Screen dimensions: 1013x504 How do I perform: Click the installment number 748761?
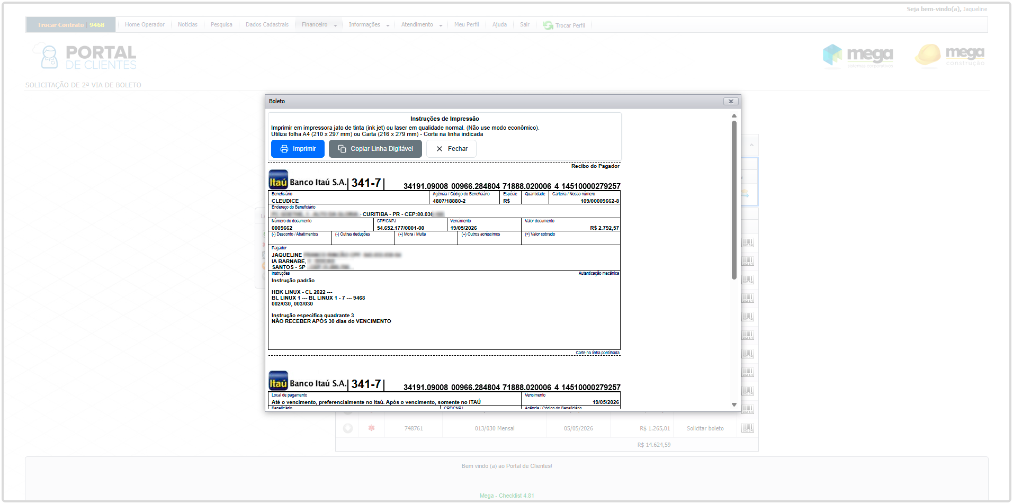click(x=414, y=428)
